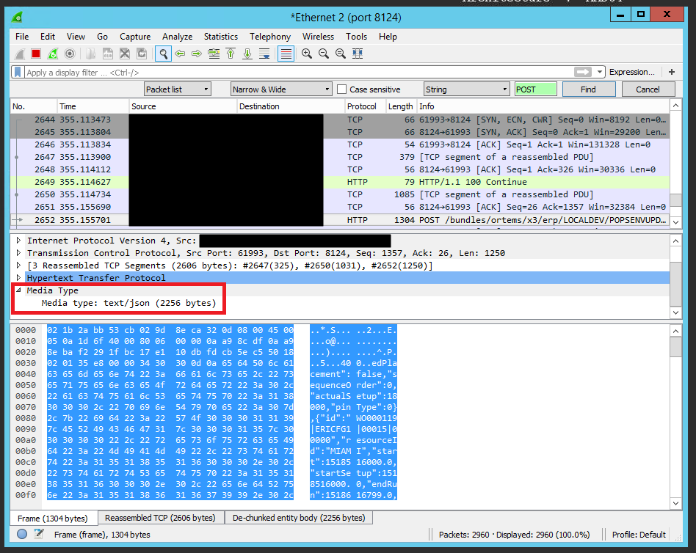Click the packet list scrollbar down arrow
The width and height of the screenshot is (696, 553).
[x=675, y=221]
